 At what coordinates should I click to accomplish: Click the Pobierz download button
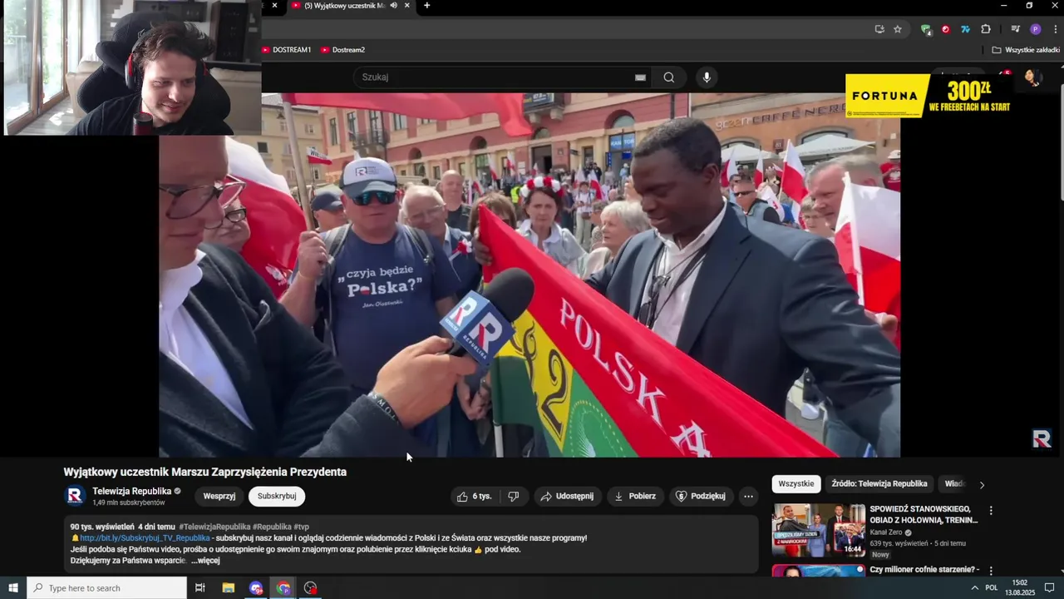[x=635, y=496]
